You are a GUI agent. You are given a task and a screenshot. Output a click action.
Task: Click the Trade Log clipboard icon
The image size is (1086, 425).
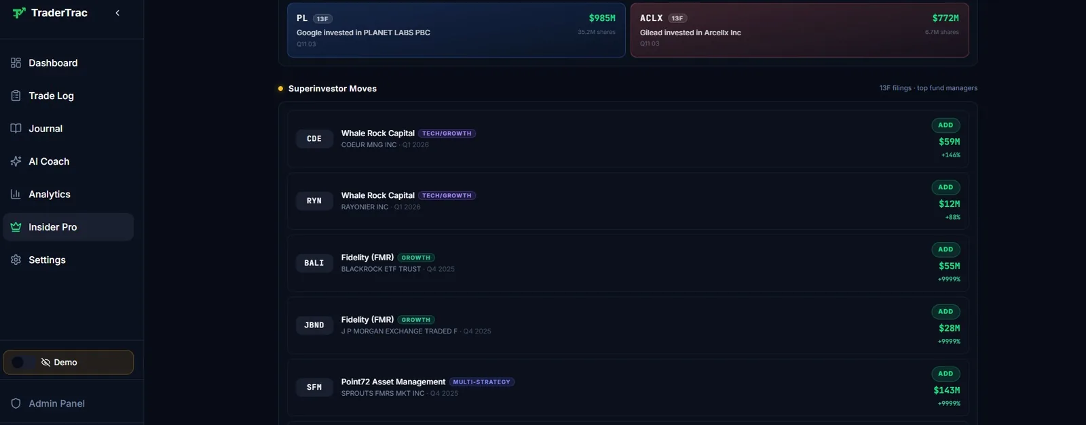coord(16,96)
